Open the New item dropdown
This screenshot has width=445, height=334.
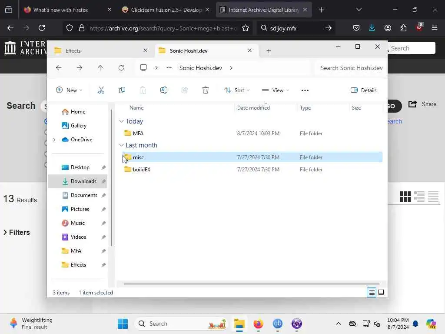[69, 90]
